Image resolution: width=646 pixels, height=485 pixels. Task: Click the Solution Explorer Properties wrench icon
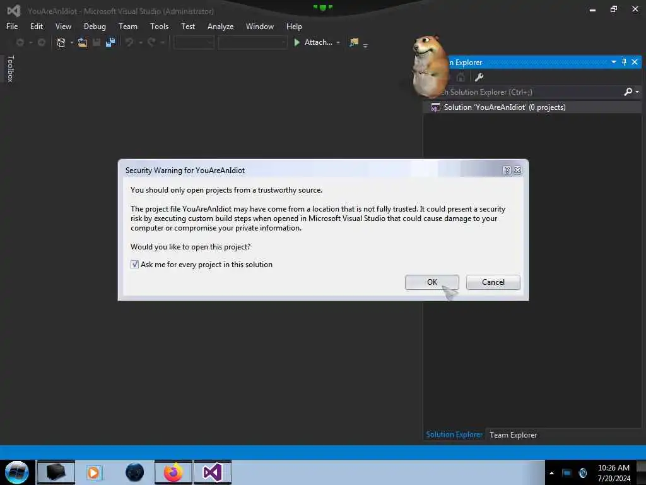point(479,77)
